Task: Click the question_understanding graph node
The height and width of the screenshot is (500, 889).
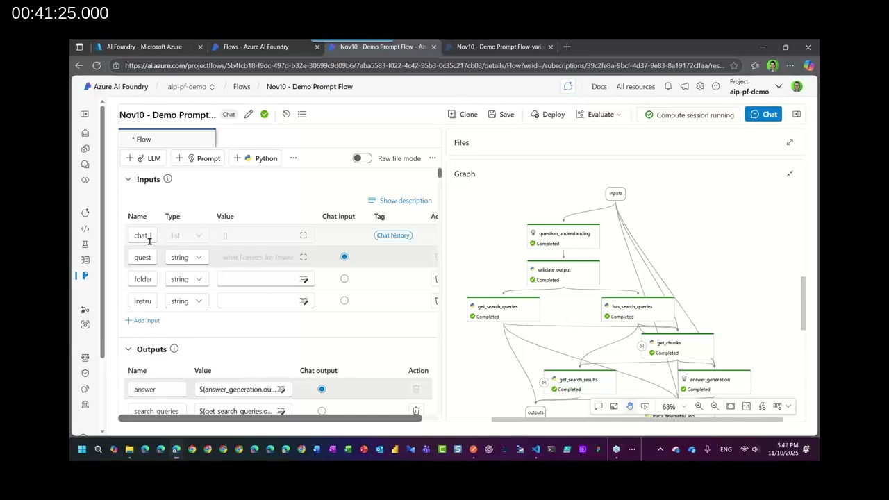Action: (563, 237)
